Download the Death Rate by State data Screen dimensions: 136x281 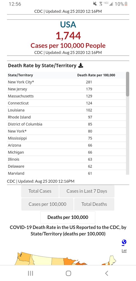point(81,65)
